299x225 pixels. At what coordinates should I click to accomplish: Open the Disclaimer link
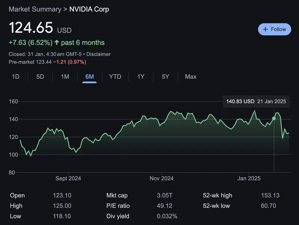(x=98, y=54)
